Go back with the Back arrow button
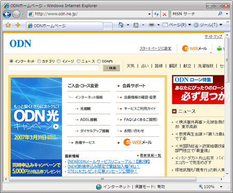Viewport: 233px width, 193px height. [x=7, y=14]
